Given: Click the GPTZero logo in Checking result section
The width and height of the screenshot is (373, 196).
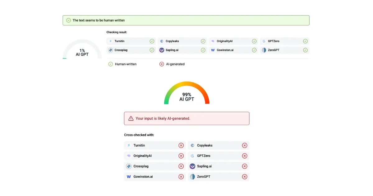Looking at the screenshot, I should [x=264, y=41].
